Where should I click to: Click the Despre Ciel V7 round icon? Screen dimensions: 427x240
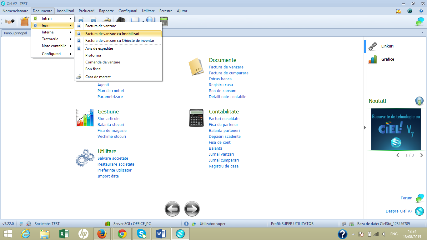[419, 211]
